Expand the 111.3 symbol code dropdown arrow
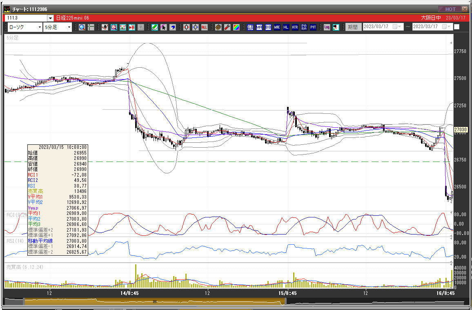Screen dimensions: 472x310 click(50, 18)
